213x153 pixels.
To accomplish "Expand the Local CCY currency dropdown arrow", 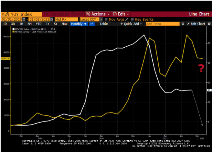I will [101, 19].
